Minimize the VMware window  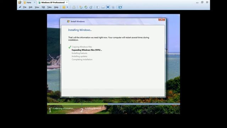click(197, 2)
